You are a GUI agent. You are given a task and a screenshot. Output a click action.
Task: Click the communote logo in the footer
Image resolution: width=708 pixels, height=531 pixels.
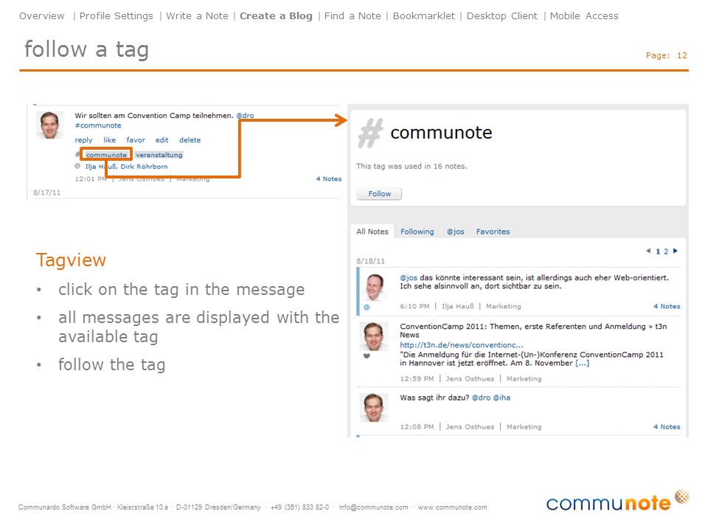click(617, 500)
